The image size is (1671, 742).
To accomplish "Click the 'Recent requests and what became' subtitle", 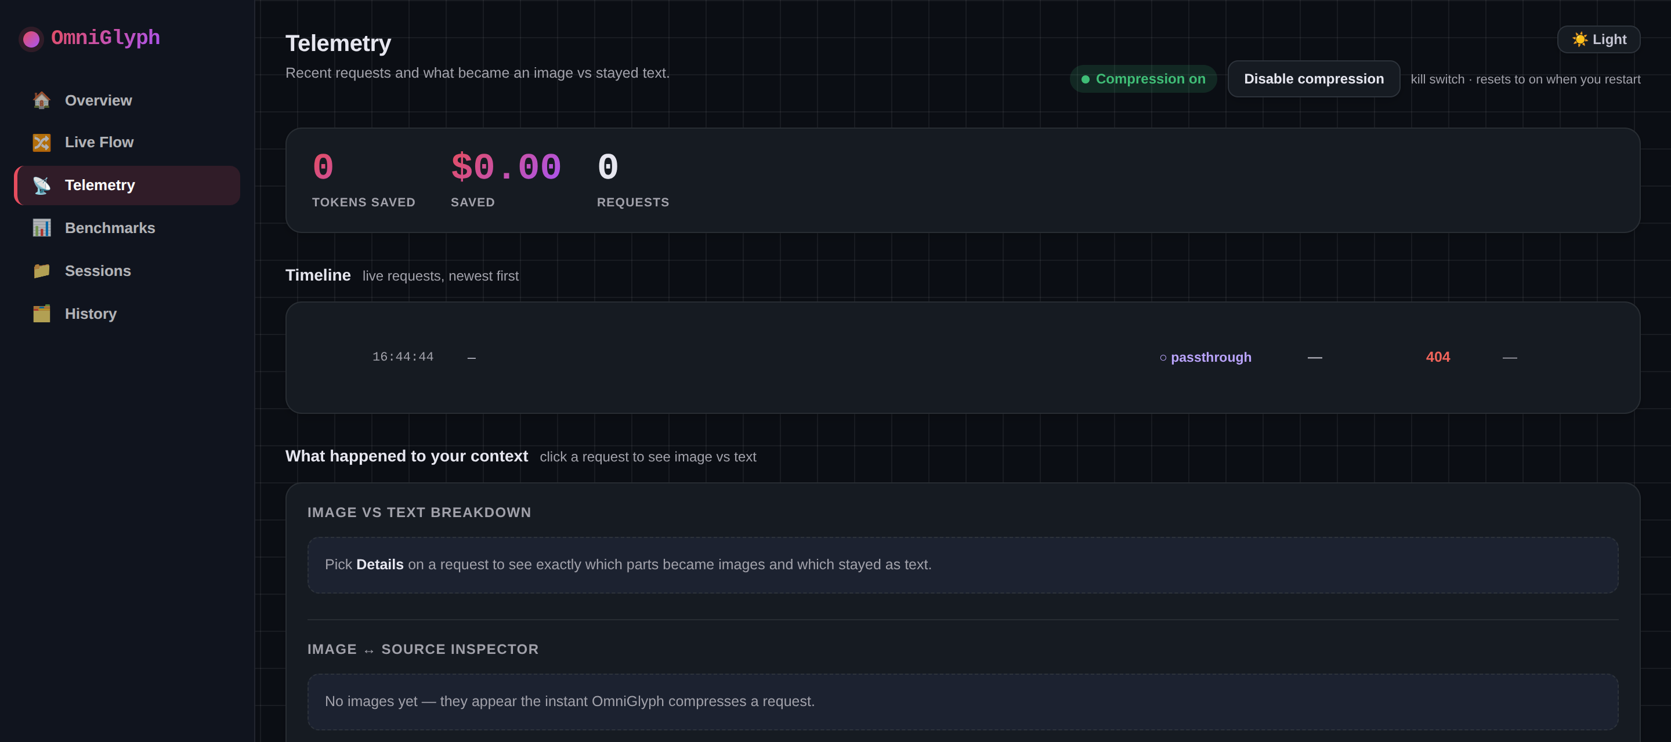I will point(478,73).
